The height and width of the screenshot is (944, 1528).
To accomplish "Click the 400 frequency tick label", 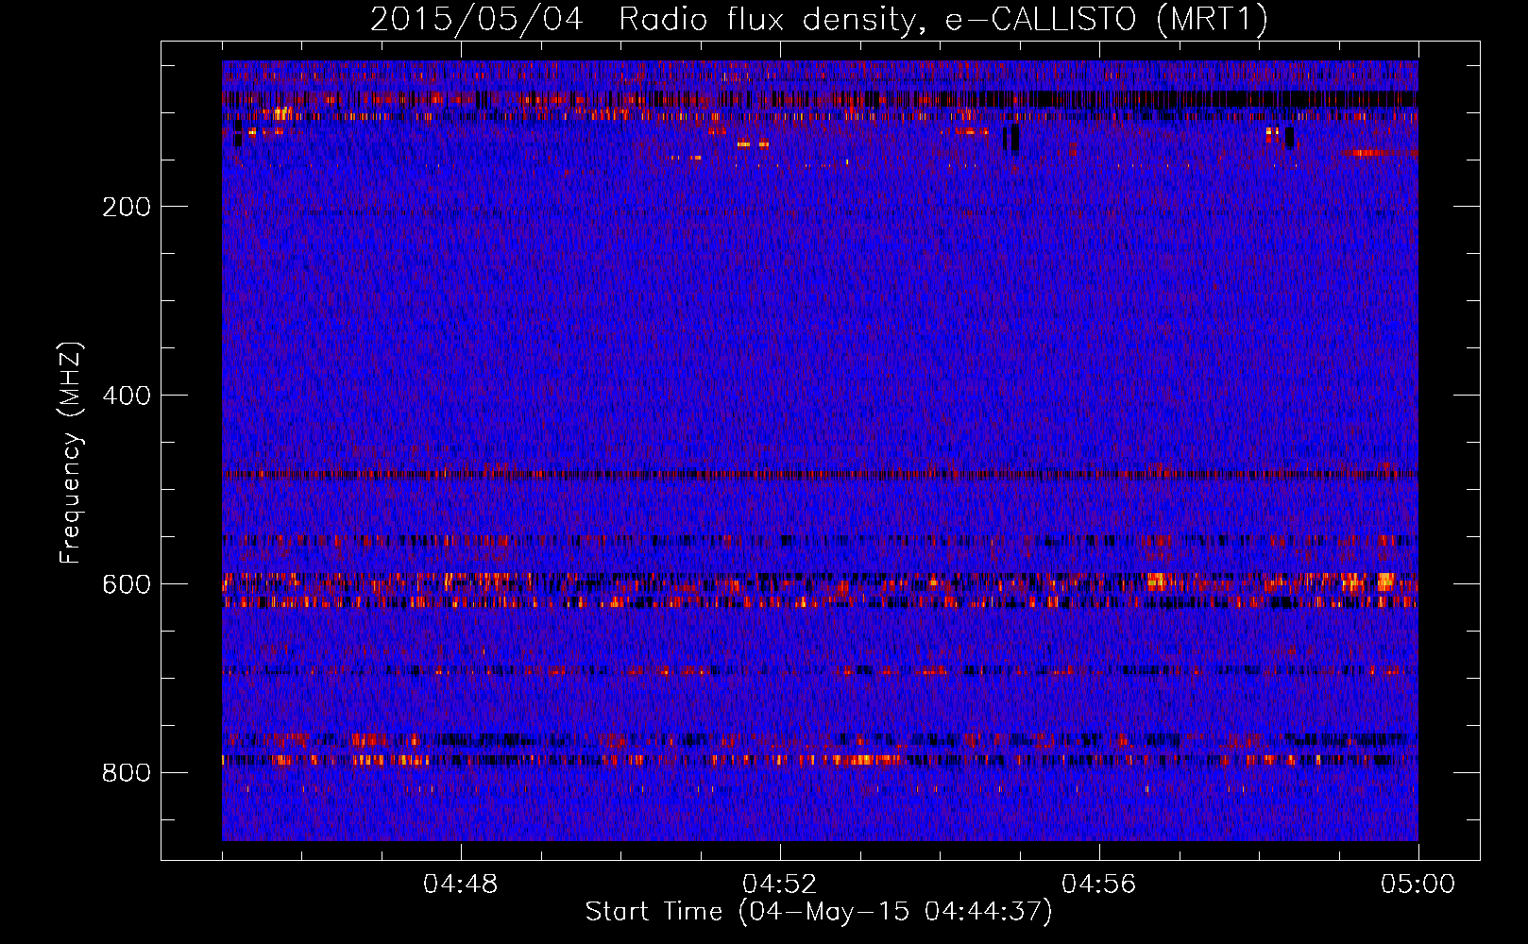I will coord(127,396).
